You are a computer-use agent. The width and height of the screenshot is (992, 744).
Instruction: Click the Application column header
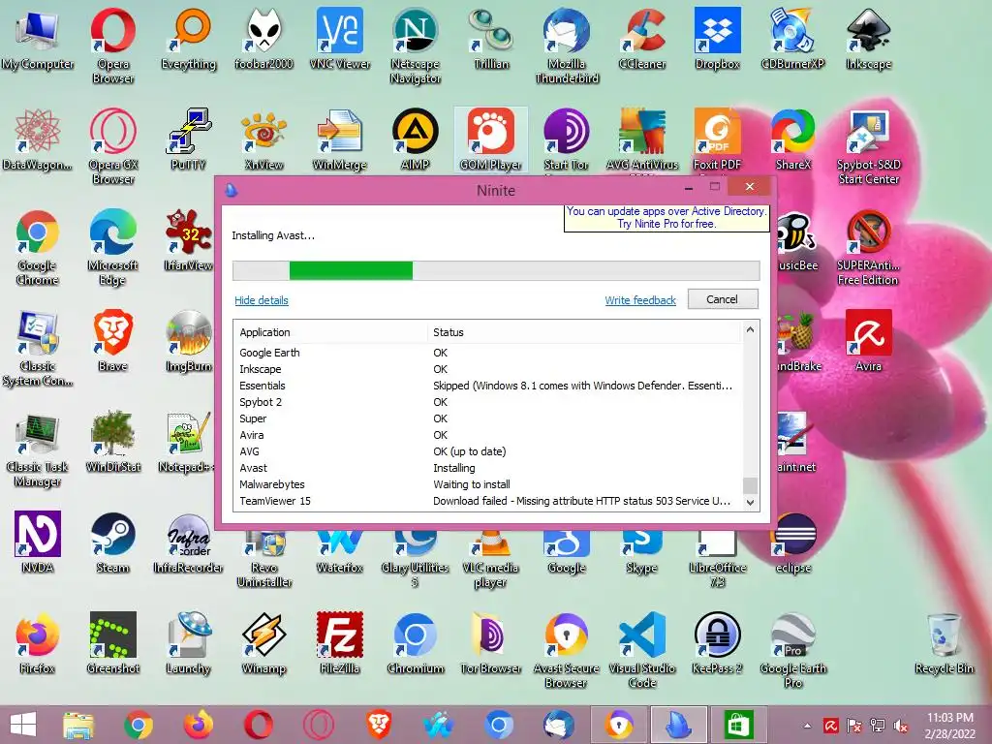[330, 332]
